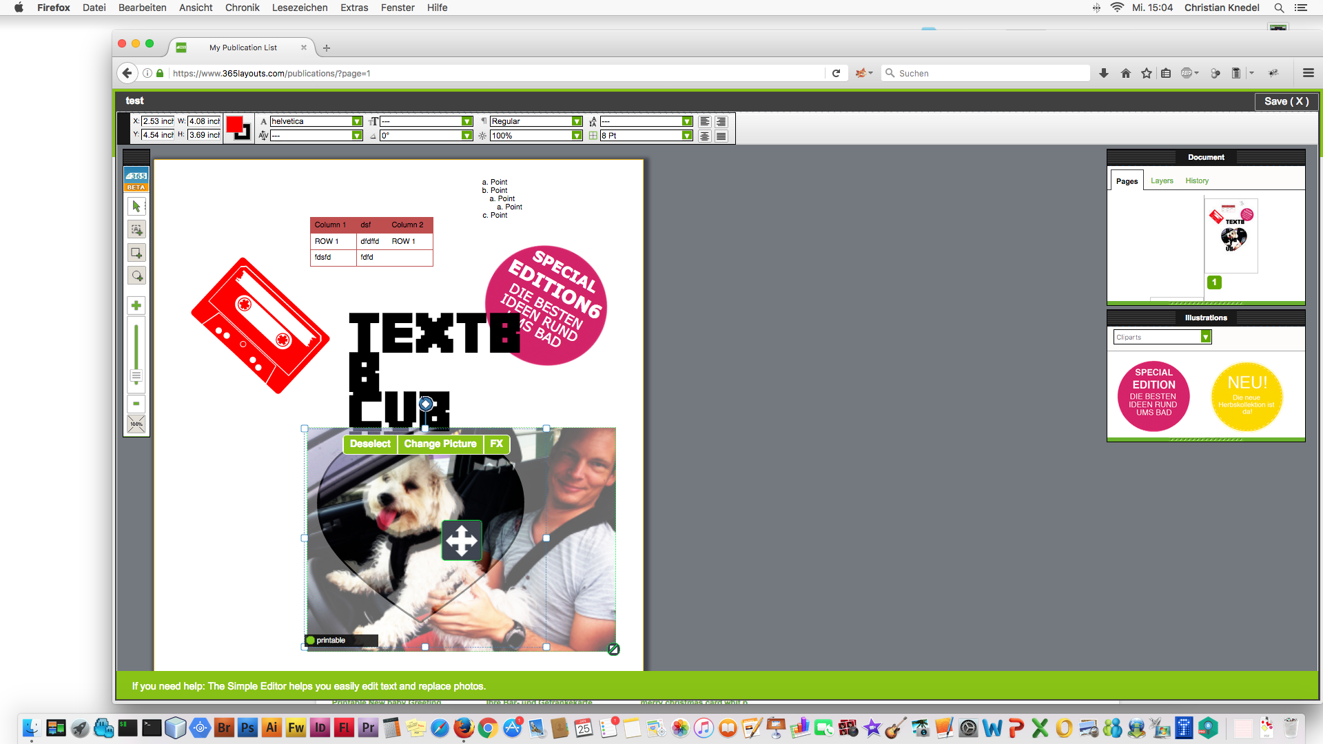Select the add ellipse tool

point(136,275)
